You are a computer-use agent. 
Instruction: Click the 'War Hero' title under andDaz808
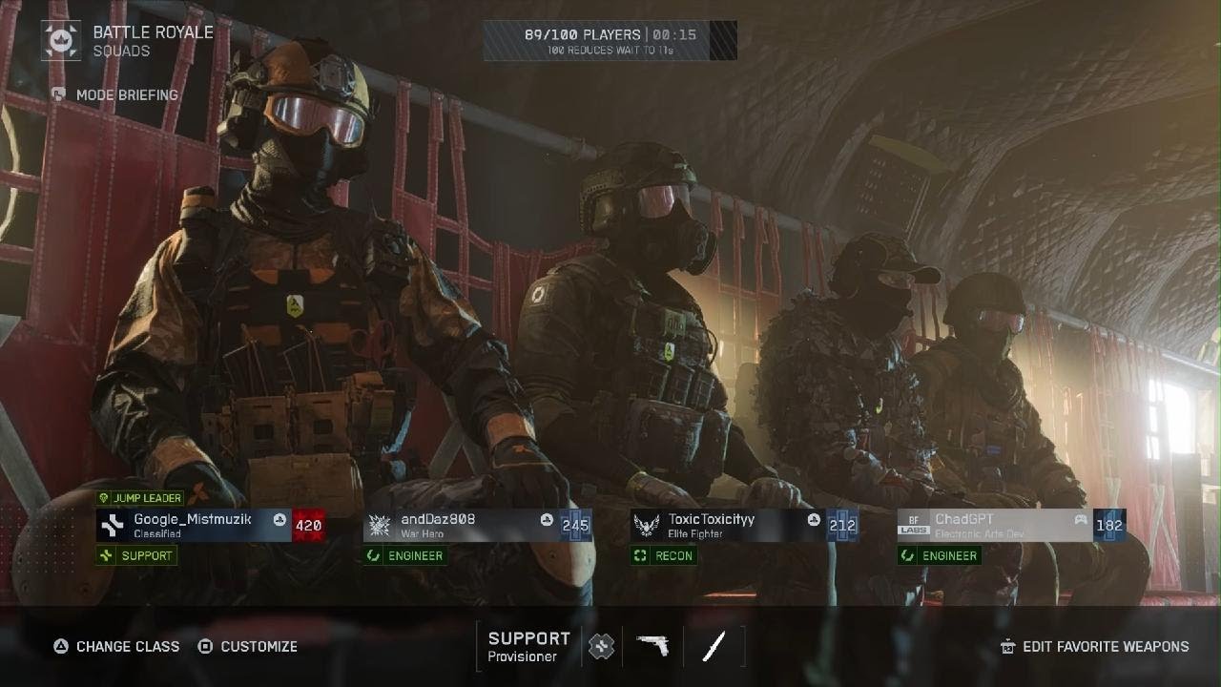[x=424, y=534]
